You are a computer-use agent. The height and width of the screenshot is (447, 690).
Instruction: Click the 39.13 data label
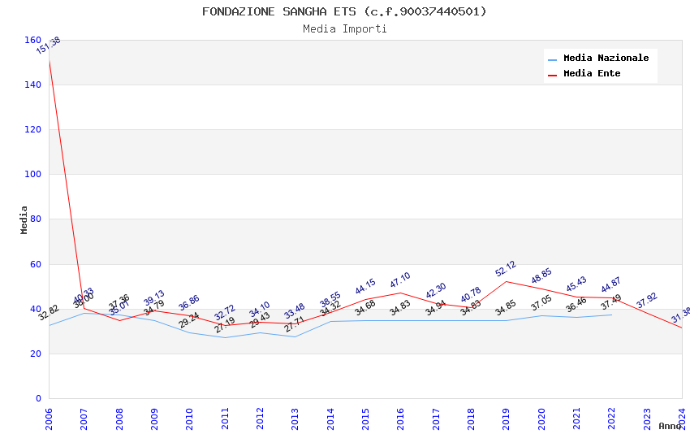[154, 297]
